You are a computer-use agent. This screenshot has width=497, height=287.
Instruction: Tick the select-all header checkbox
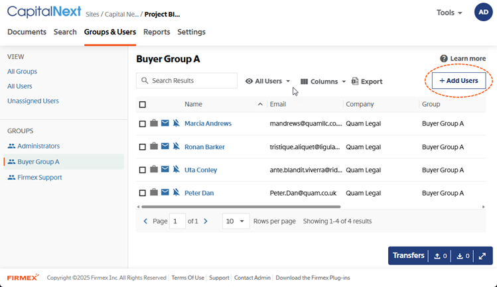[143, 105]
